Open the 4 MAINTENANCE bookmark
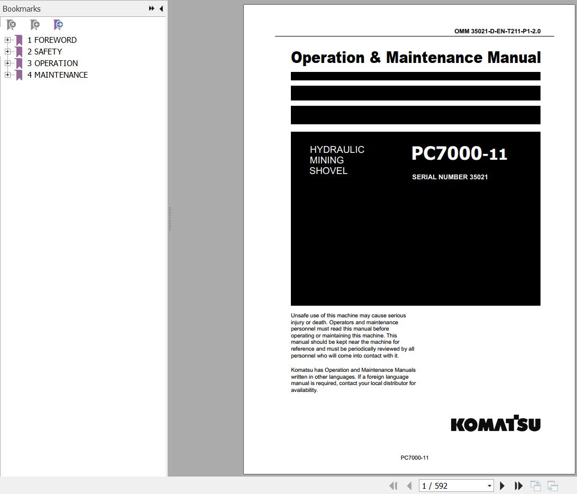The height and width of the screenshot is (494, 577). 58,75
